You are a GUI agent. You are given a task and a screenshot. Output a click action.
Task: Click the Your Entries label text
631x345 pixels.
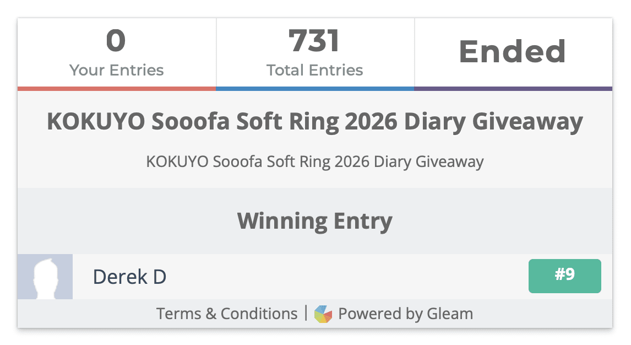click(117, 70)
